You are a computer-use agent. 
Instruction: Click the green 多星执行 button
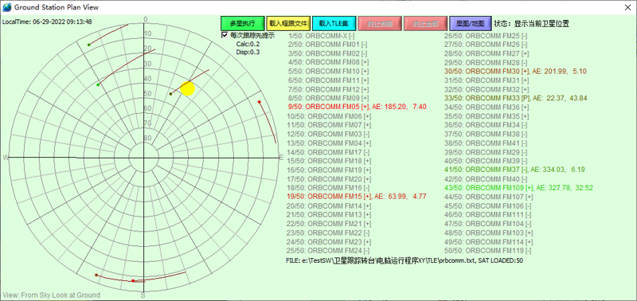click(243, 24)
